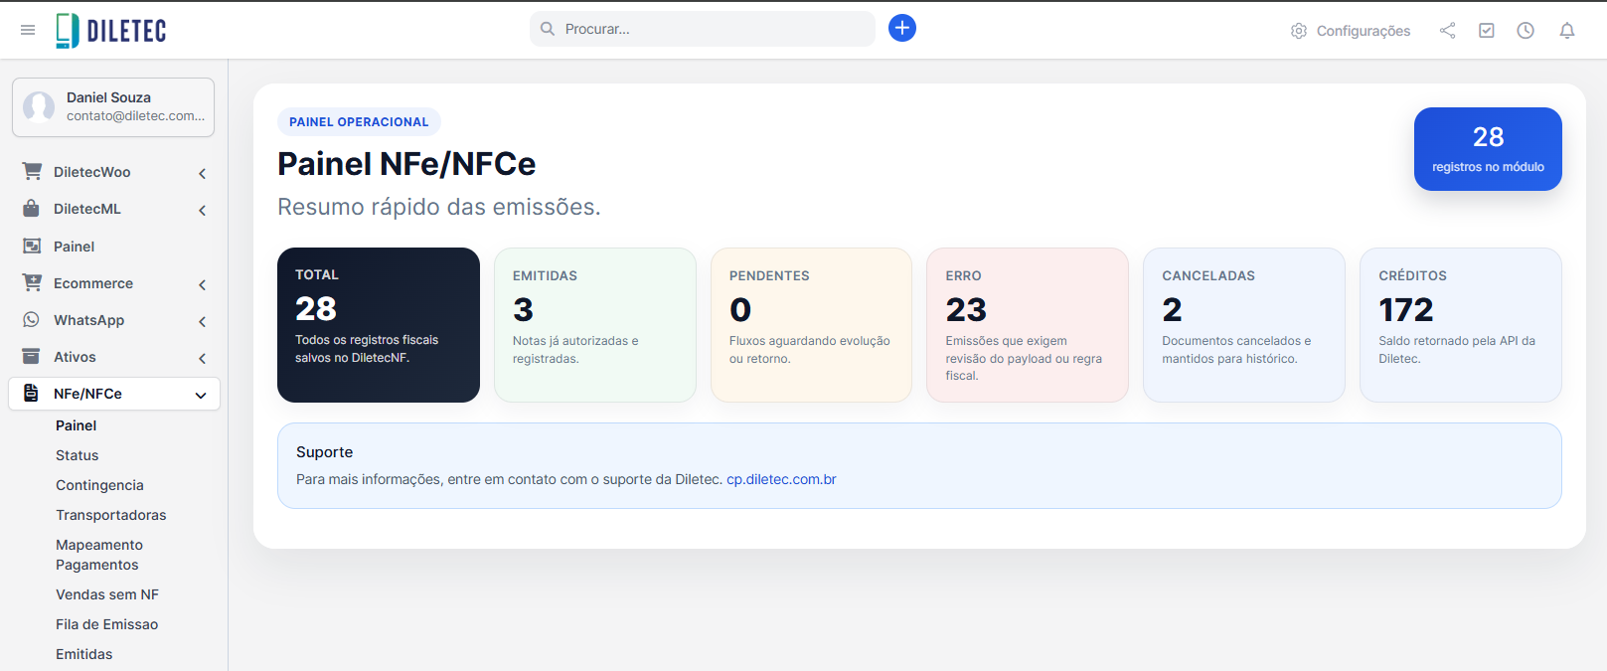Image resolution: width=1607 pixels, height=671 pixels.
Task: Open Fila de Emissao submenu item
Action: coord(107,624)
